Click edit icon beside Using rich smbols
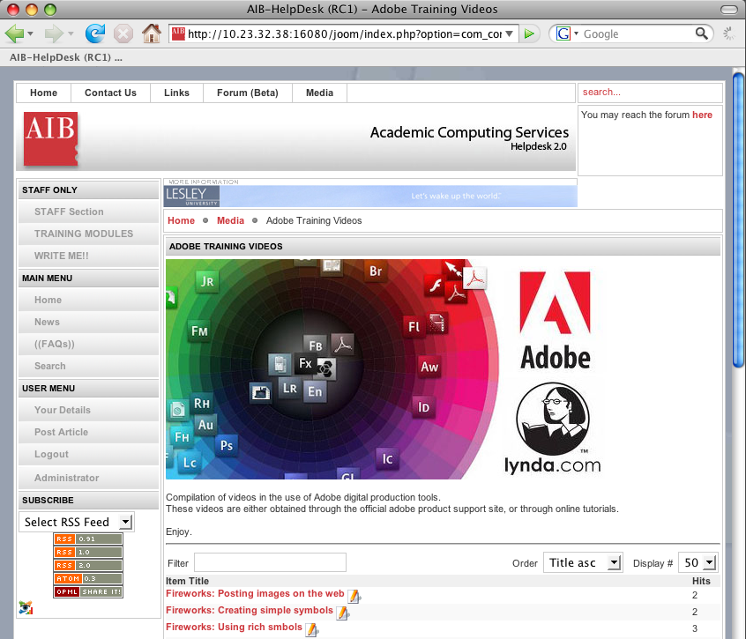746x639 pixels. tap(311, 628)
